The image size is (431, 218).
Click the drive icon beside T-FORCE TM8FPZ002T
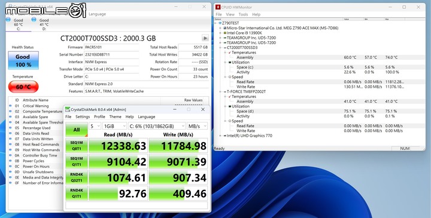225,91
